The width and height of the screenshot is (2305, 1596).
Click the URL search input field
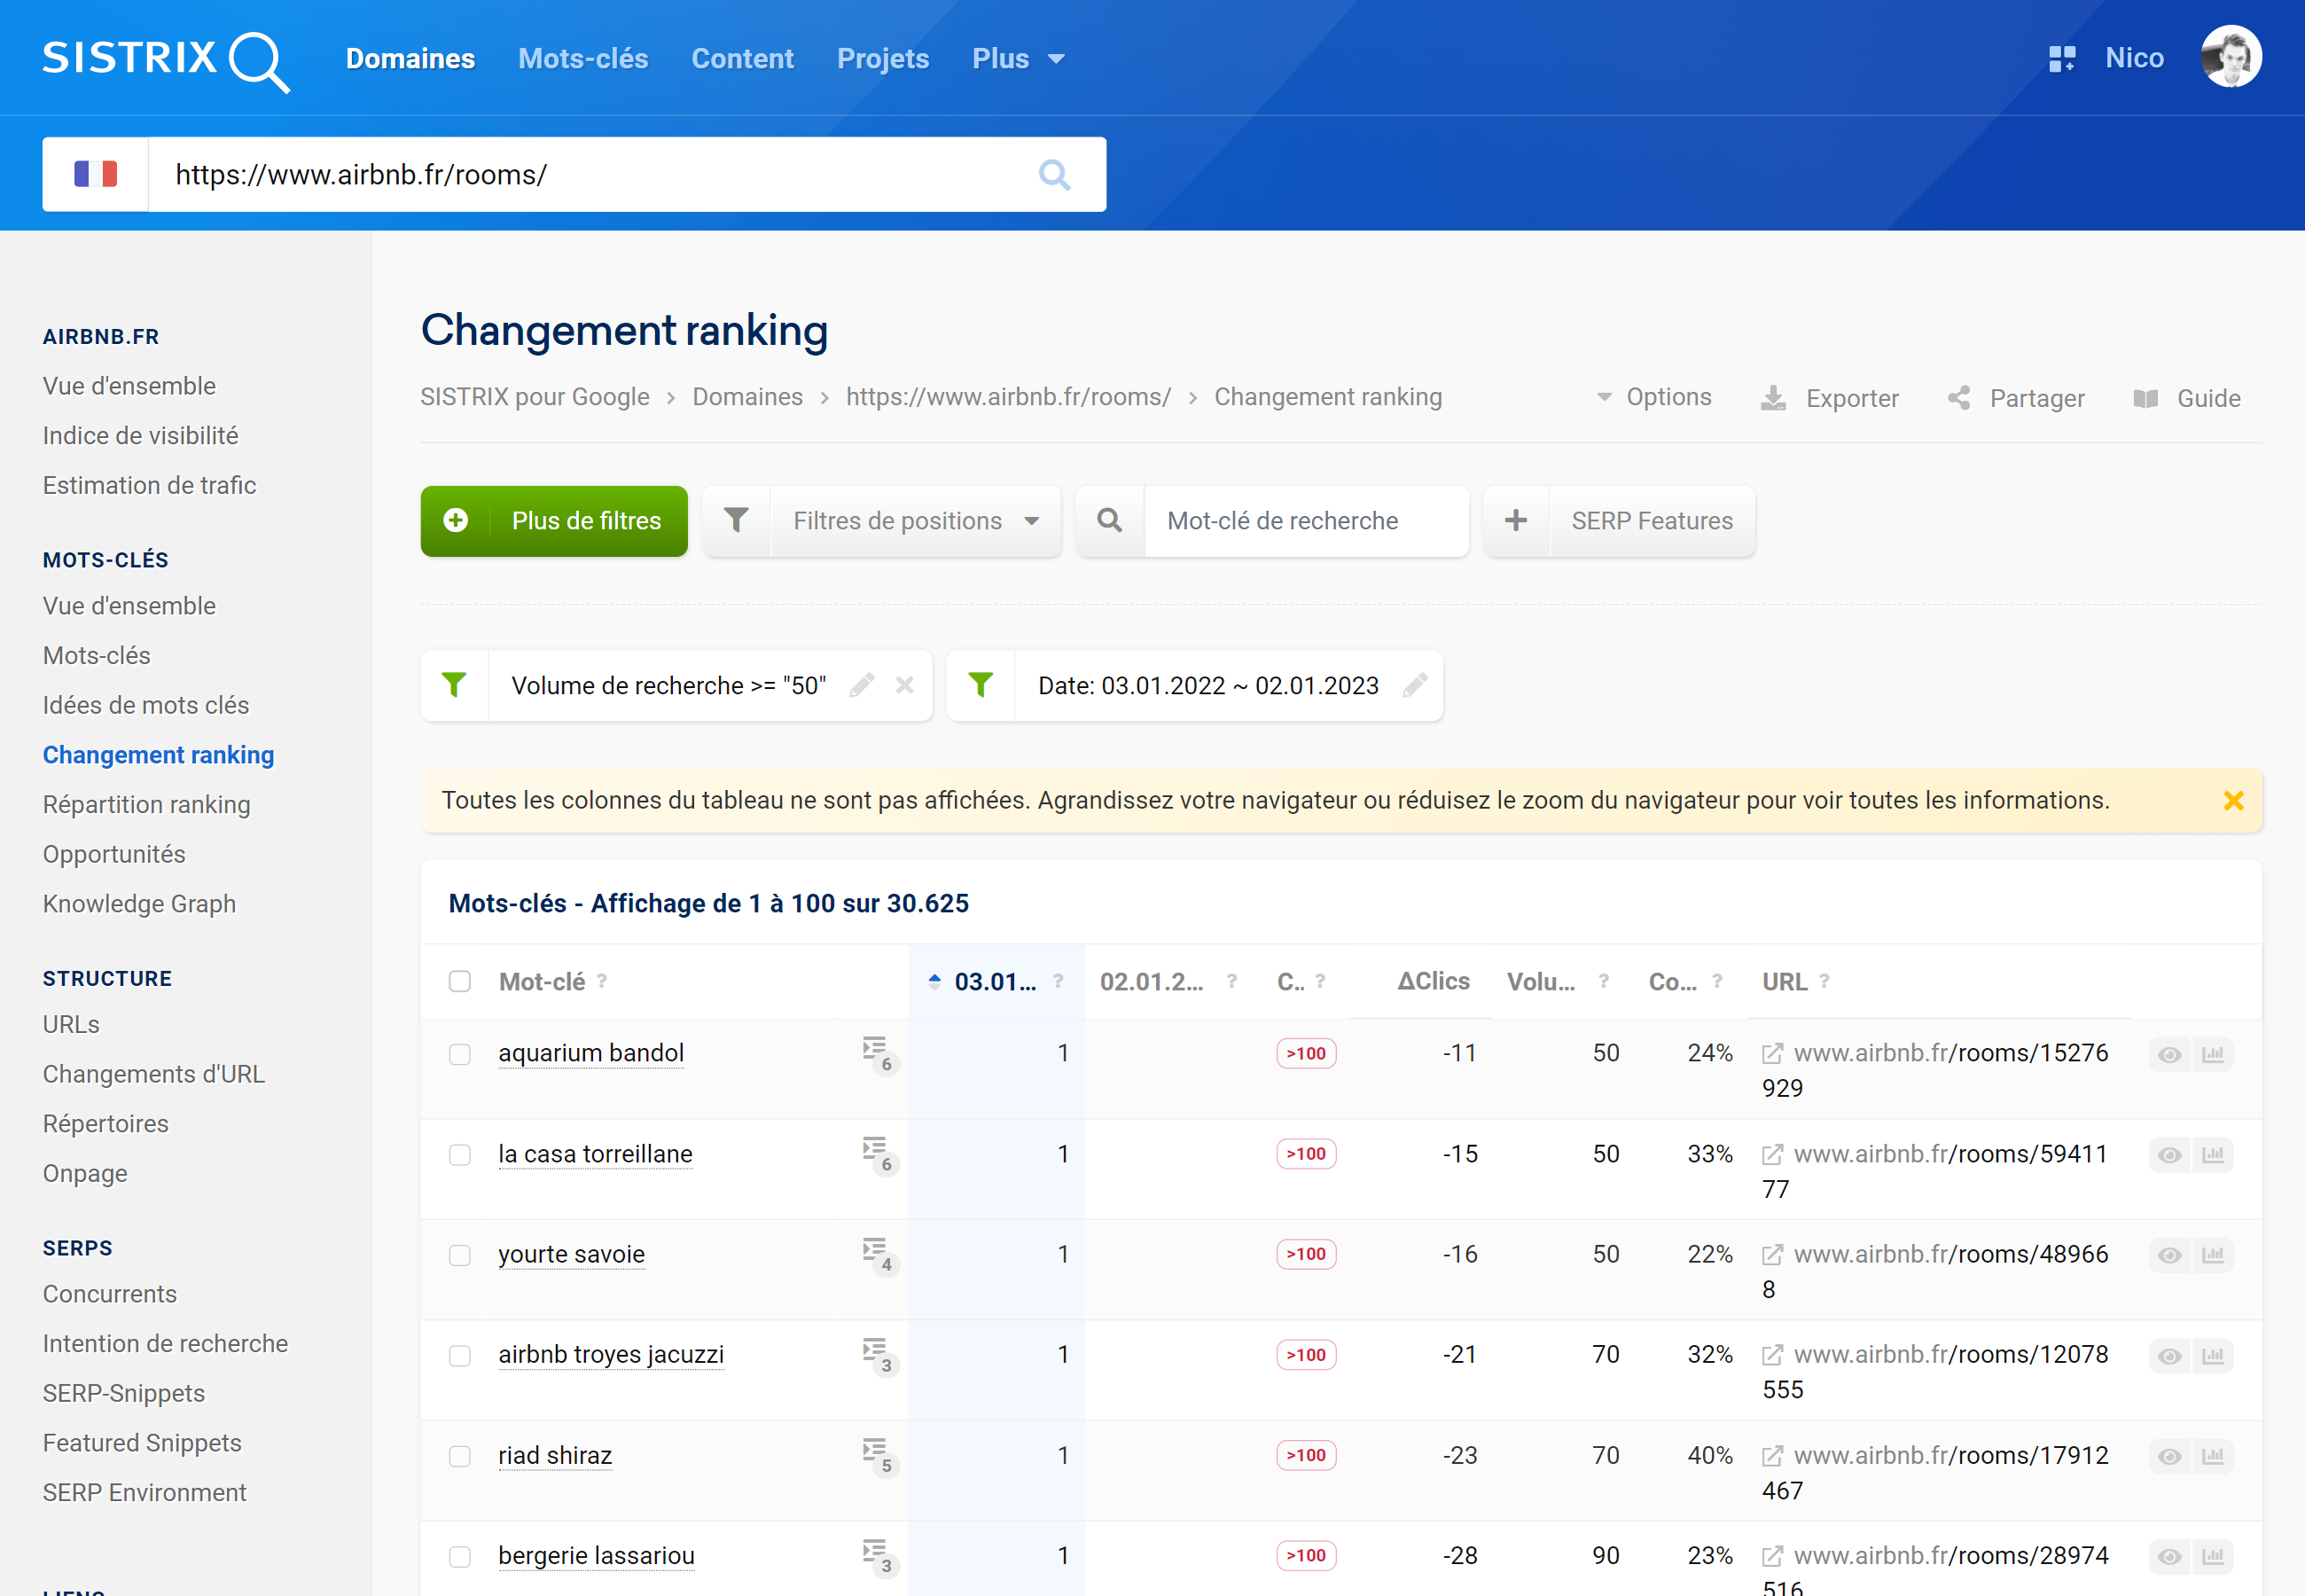click(x=590, y=174)
